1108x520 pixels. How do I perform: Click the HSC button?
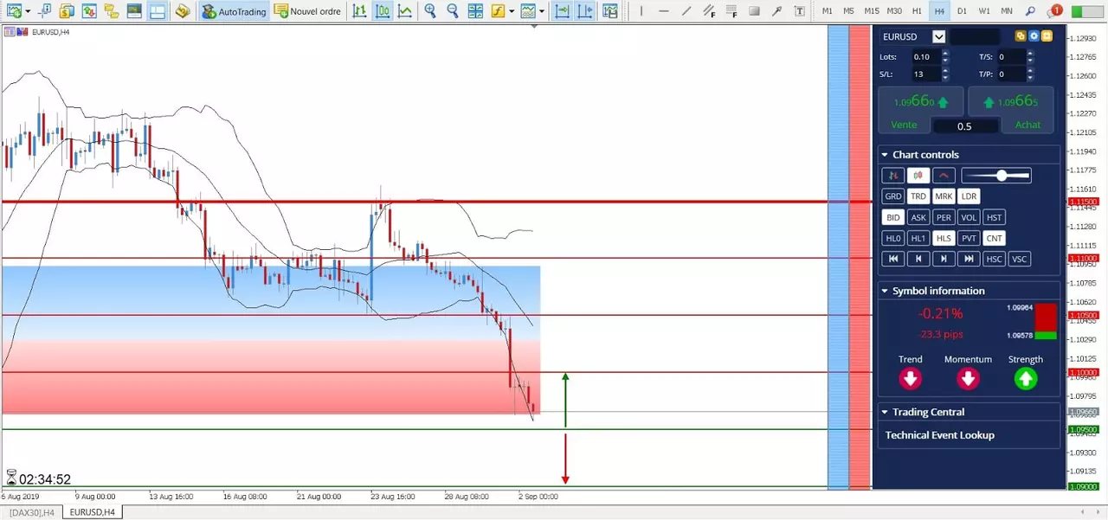tap(994, 259)
